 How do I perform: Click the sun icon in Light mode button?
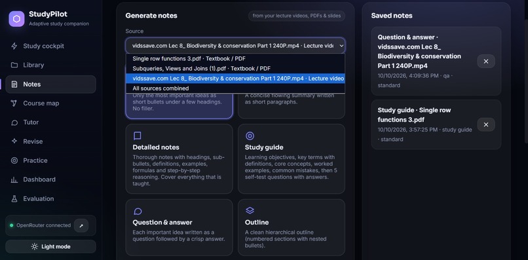[34, 246]
